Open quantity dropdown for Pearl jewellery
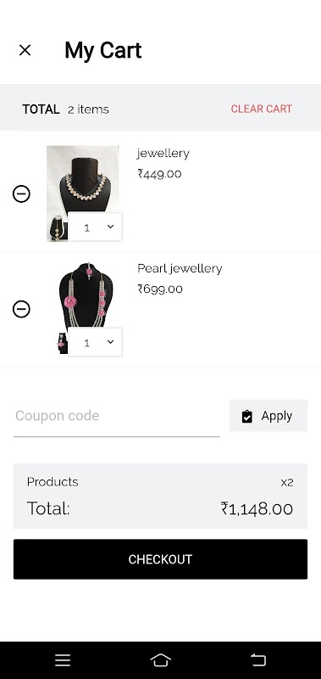Image resolution: width=321 pixels, height=679 pixels. tap(95, 342)
